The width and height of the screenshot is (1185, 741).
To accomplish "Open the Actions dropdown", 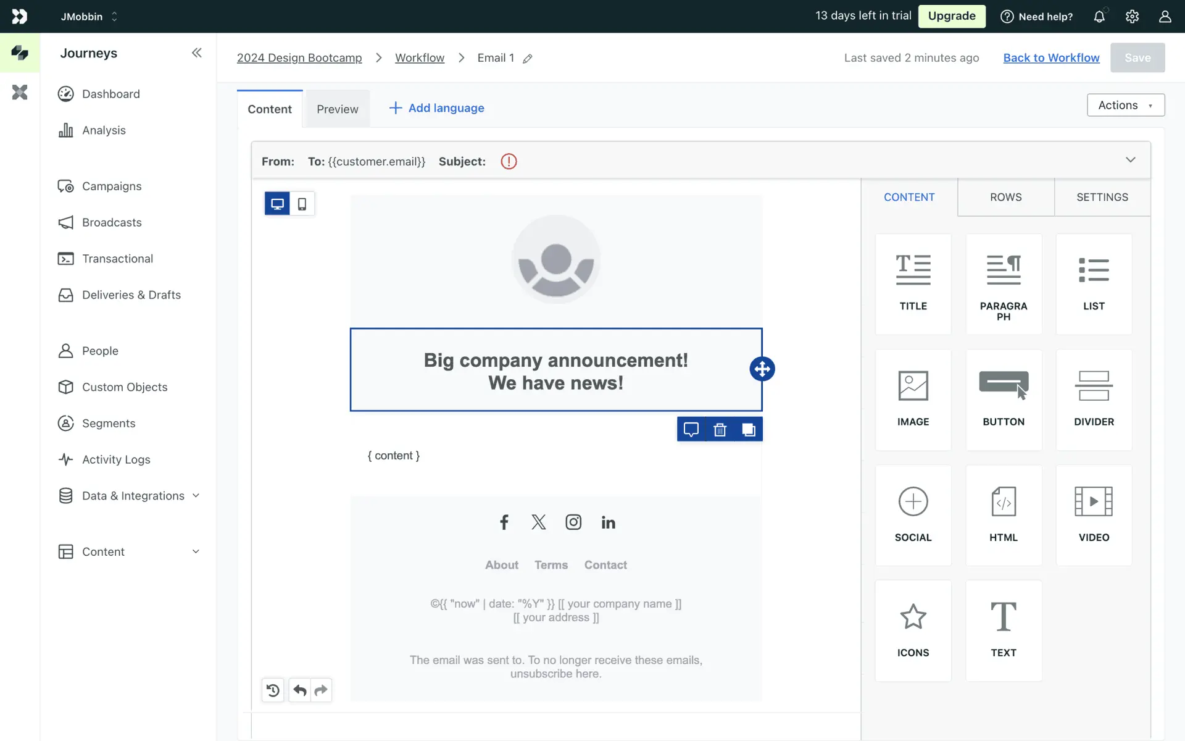I will click(x=1125, y=105).
